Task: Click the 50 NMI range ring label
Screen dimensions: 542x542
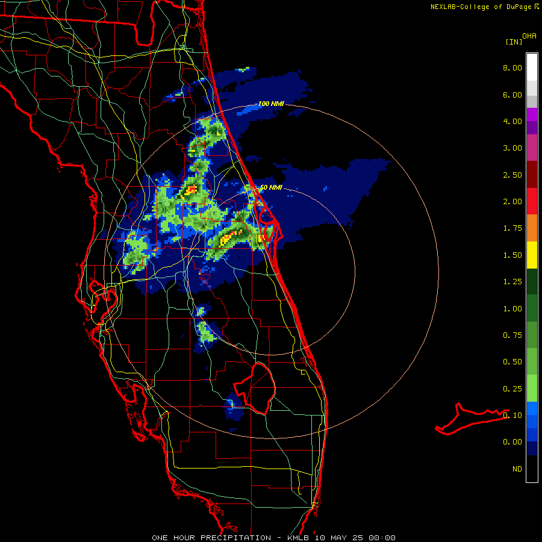Action: 272,188
